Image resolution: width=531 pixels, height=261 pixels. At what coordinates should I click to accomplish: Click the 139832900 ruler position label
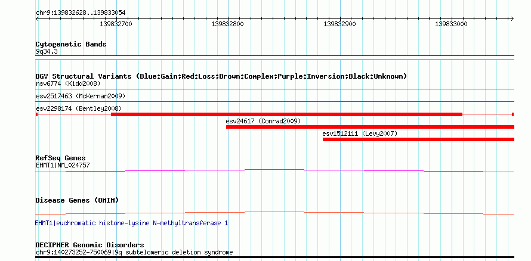pos(339,24)
